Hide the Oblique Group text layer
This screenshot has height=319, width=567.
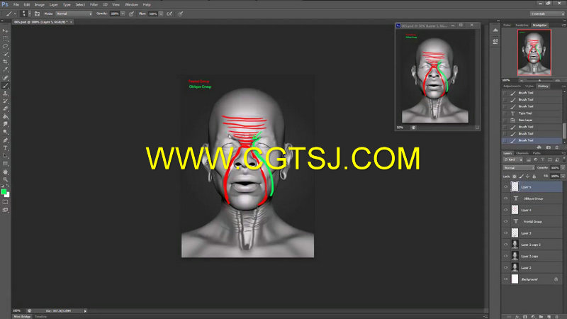pyautogui.click(x=505, y=198)
